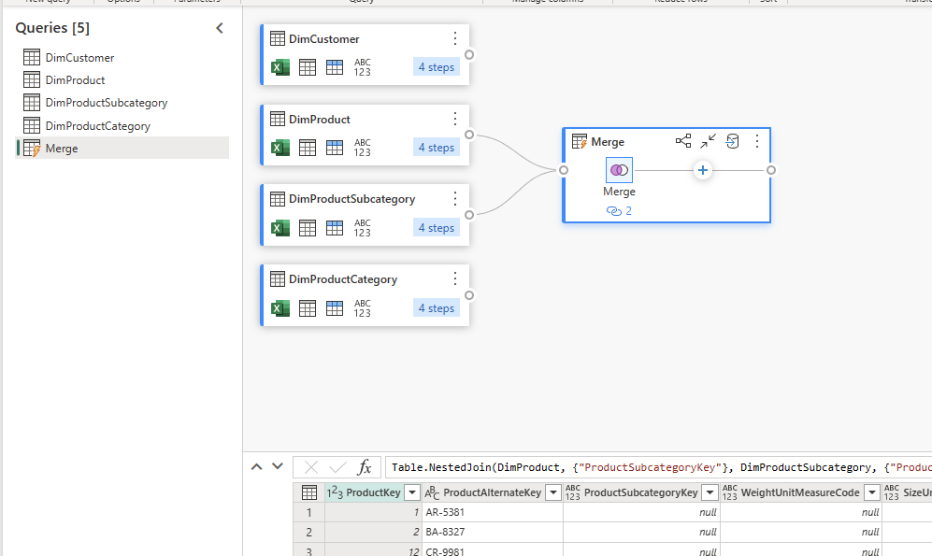Viewport: 932px width, 556px height.
Task: Open ProductKey column filter dropdown
Action: (x=410, y=492)
